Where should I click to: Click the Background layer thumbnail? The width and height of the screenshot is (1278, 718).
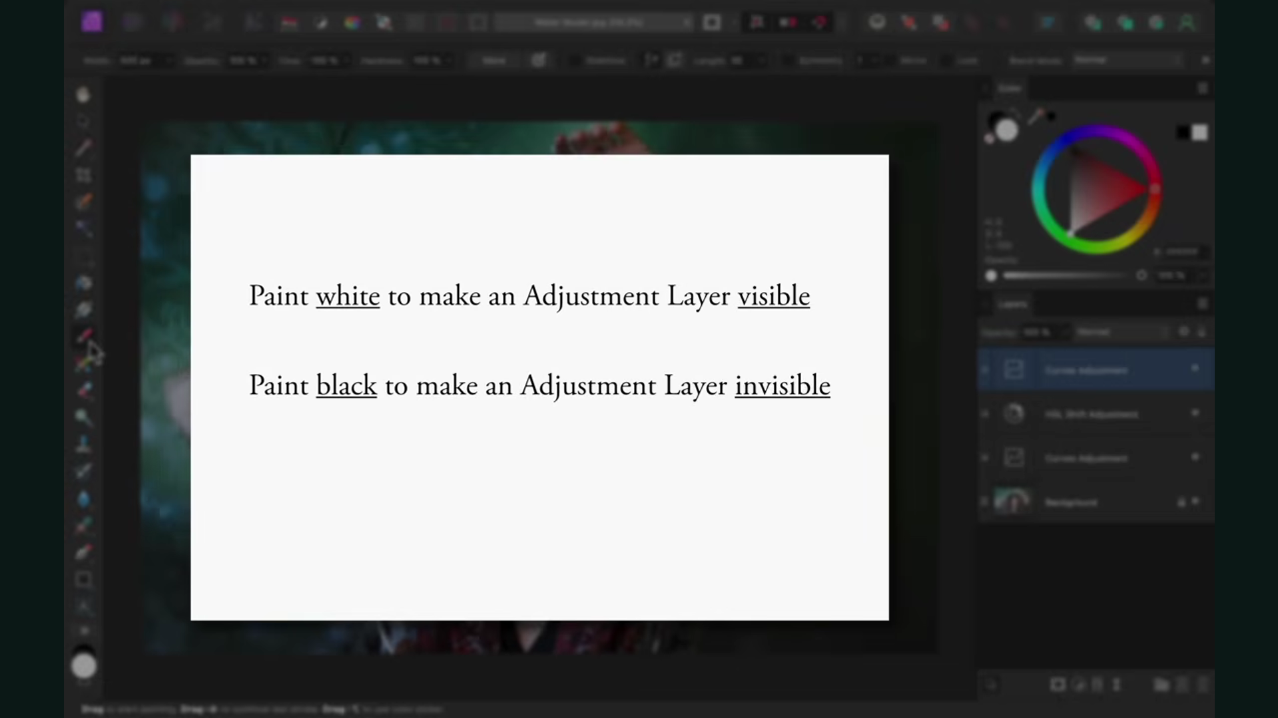pyautogui.click(x=1012, y=501)
